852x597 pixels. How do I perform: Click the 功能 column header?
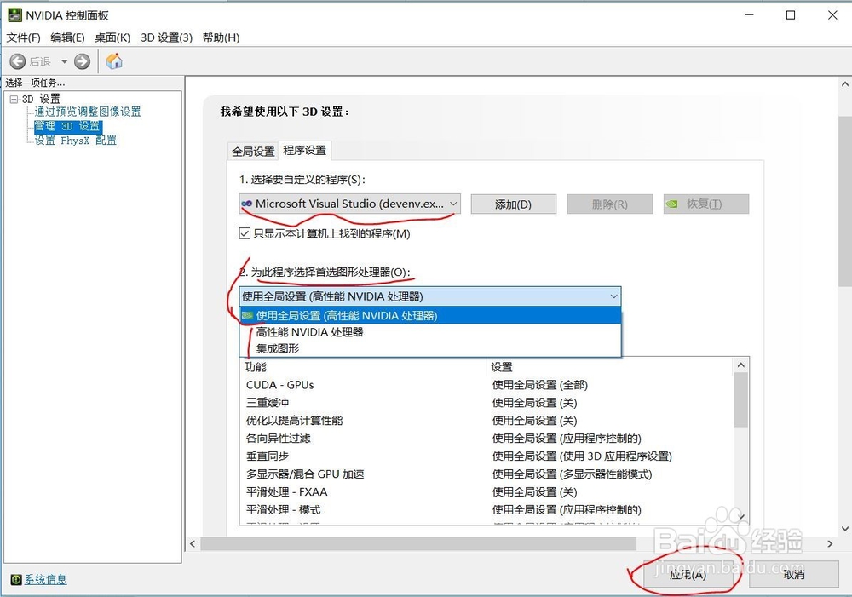tap(362, 367)
